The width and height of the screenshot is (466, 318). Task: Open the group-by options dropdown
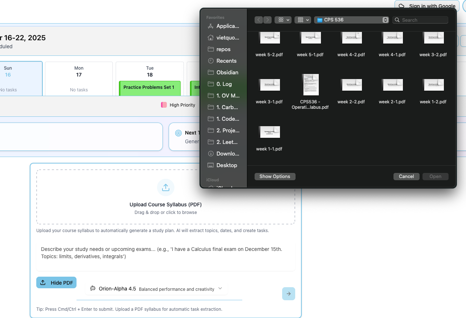303,20
